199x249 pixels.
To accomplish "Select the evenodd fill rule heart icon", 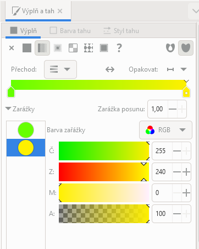I will 170,48.
